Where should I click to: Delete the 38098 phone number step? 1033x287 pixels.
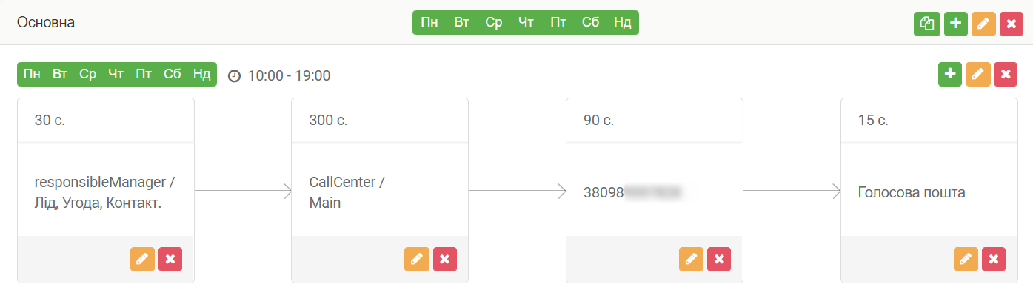[719, 259]
